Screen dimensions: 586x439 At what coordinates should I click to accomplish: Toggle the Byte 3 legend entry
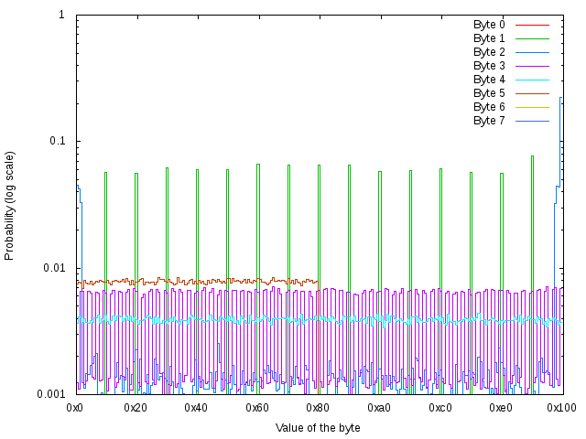(489, 66)
